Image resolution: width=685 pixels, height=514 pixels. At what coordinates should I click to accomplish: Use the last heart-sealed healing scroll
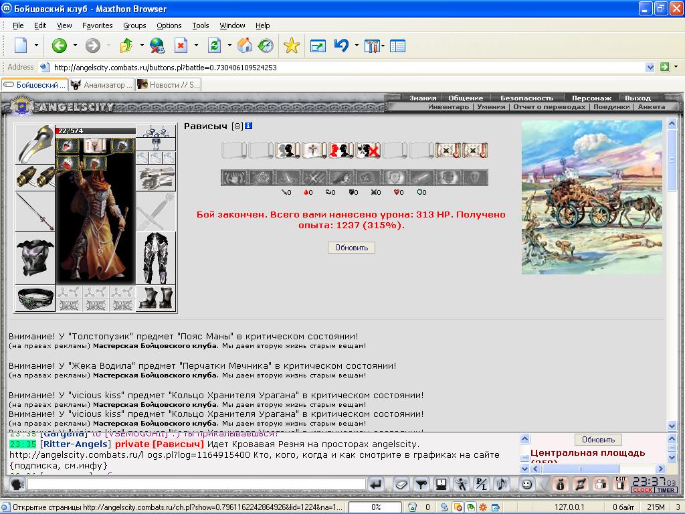point(475,151)
